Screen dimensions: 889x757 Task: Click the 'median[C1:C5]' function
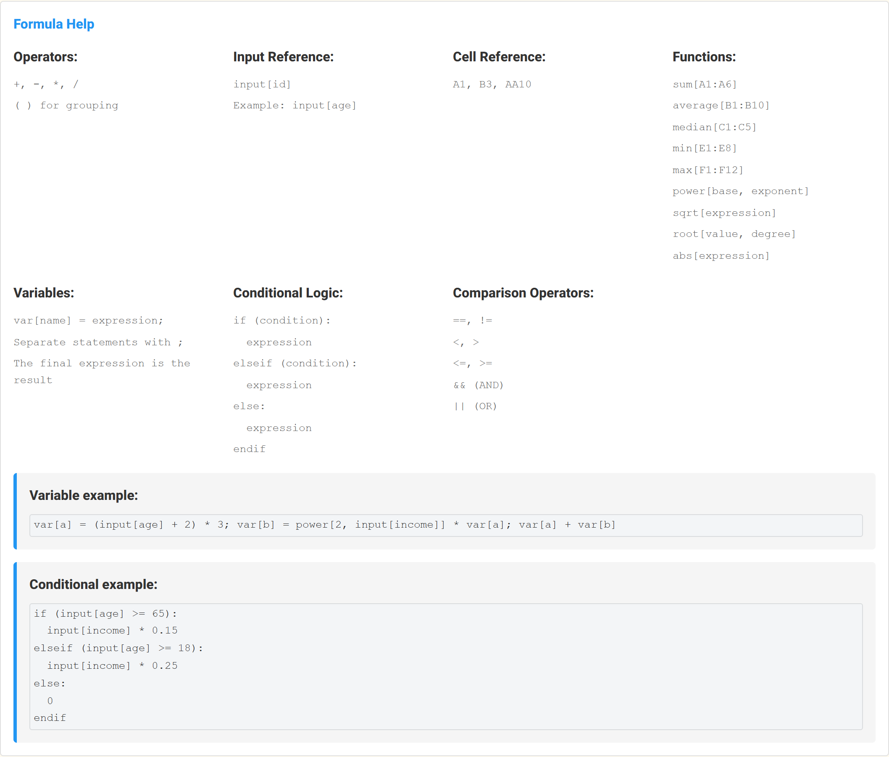pyautogui.click(x=715, y=127)
